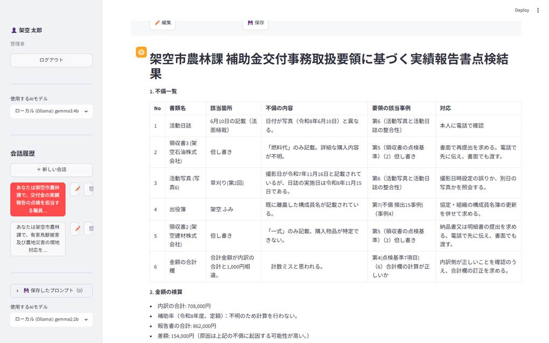Open the conversation about 有害鳥獣被害
The height and width of the screenshot is (343, 549).
tap(38, 239)
